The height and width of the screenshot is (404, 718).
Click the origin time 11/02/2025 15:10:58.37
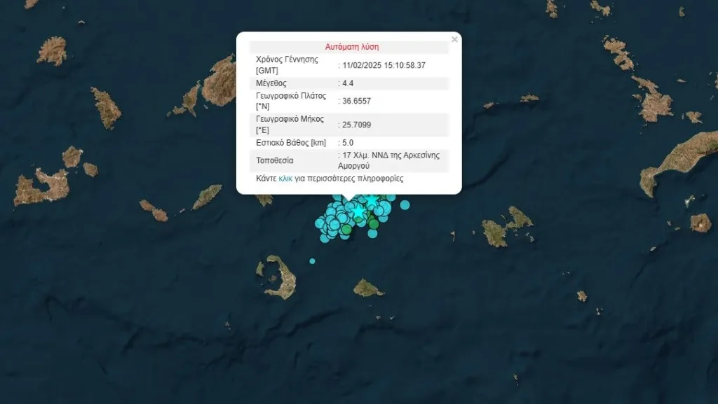coord(384,65)
